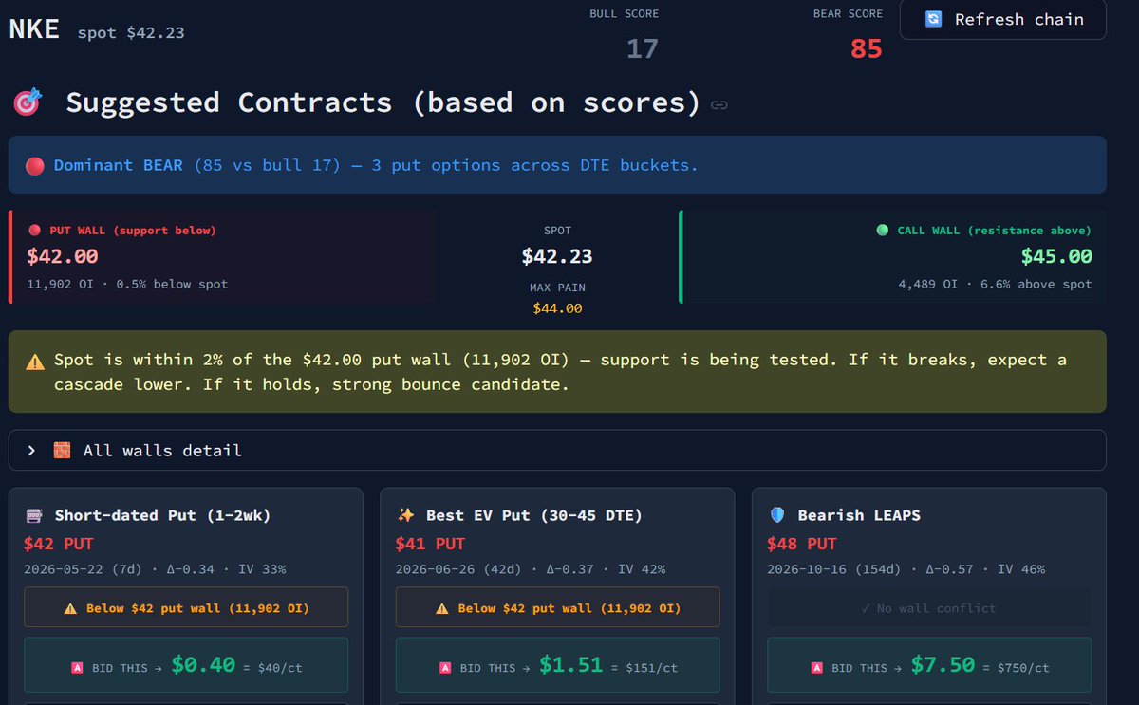Viewport: 1139px width, 705px height.
Task: Click the bull score value 17
Action: pyautogui.click(x=643, y=48)
